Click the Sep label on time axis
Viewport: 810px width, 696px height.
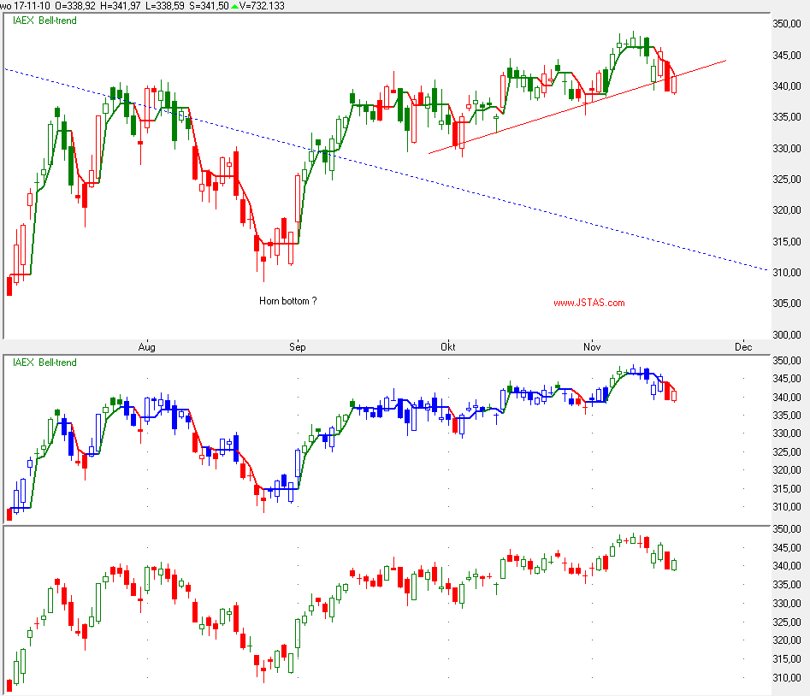[x=297, y=347]
